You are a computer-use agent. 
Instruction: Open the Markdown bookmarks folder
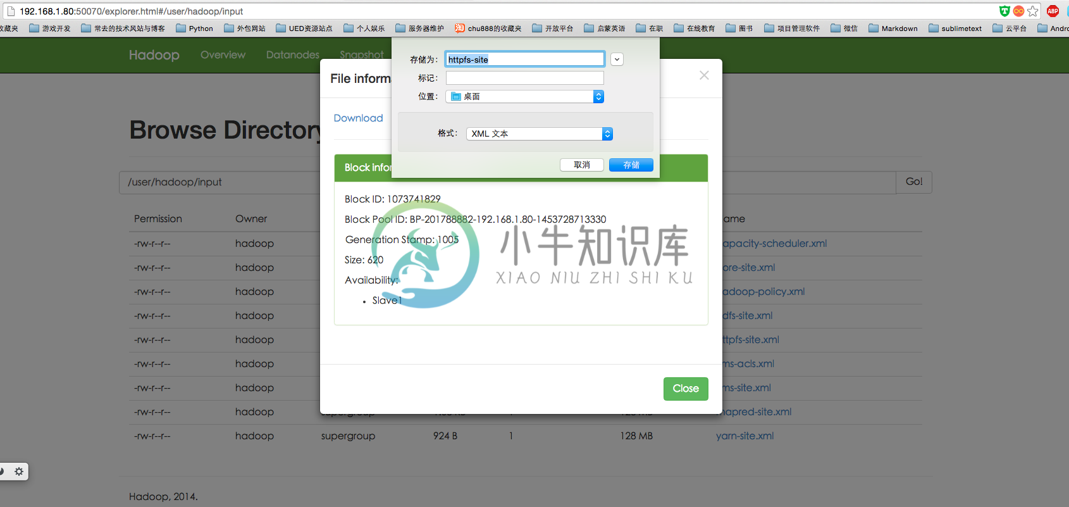click(x=893, y=28)
